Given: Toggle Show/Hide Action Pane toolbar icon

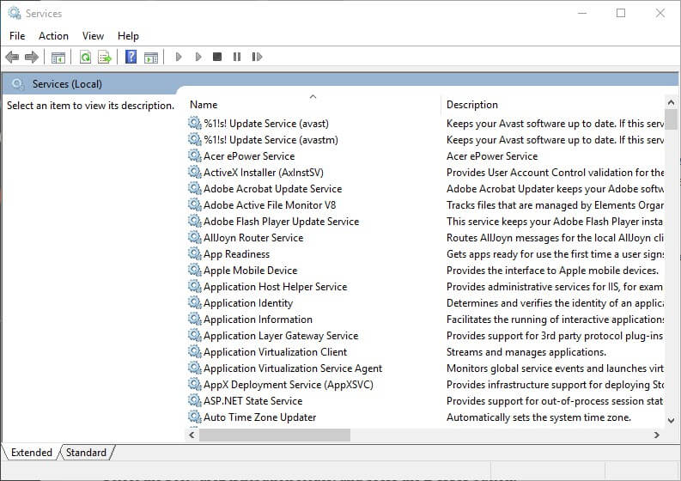Looking at the screenshot, I should [150, 57].
